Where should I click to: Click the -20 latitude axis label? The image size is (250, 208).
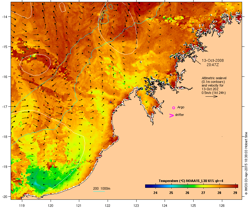pos(5,197)
